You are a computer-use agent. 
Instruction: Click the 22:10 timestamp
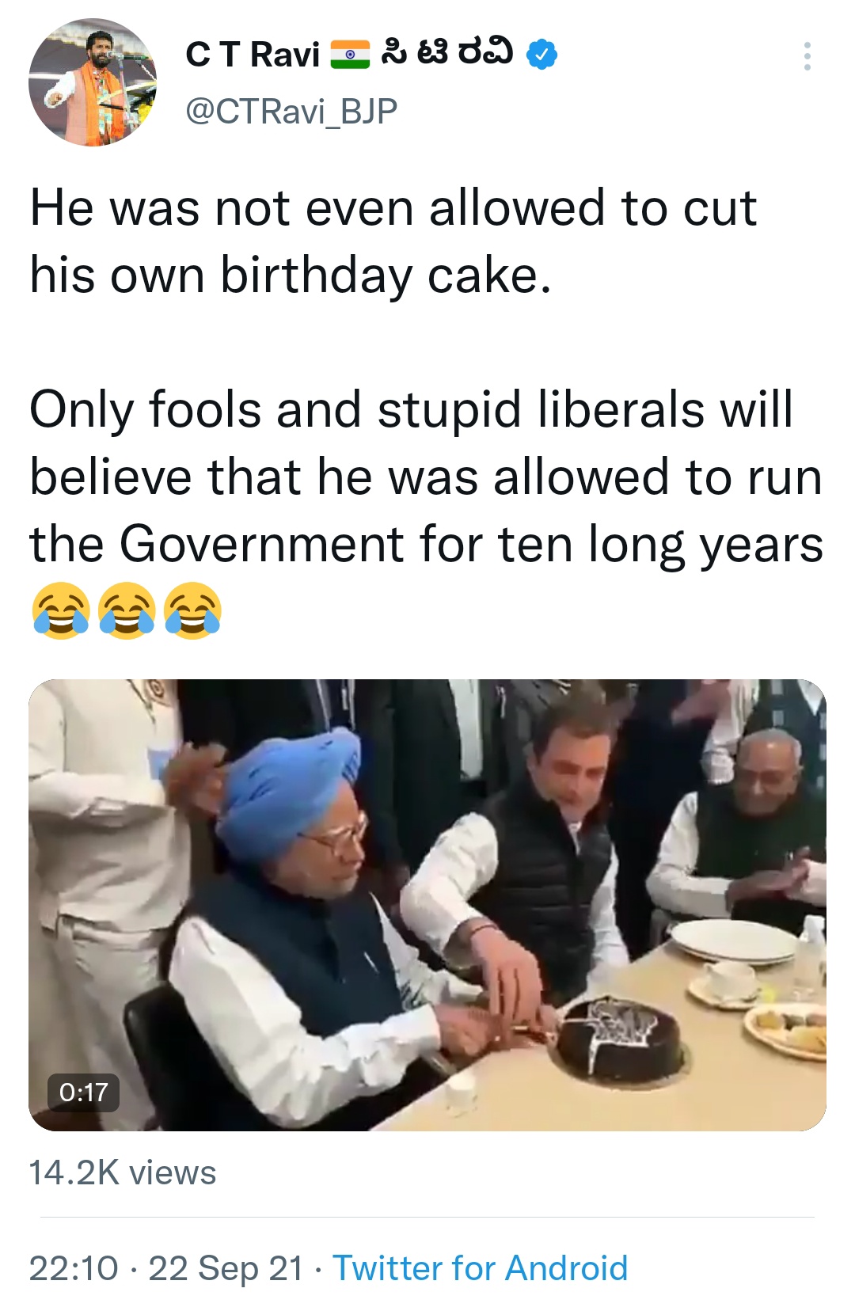74,1268
